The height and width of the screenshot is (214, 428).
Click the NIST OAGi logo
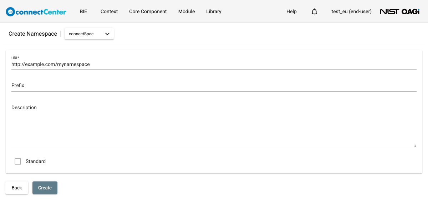(x=399, y=11)
